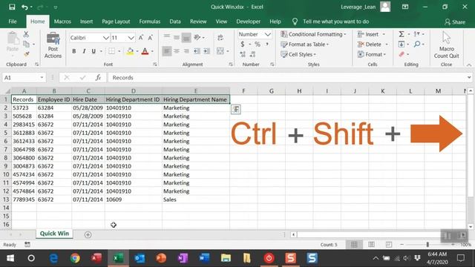This screenshot has height=267, width=475.
Task: Apply Percent Style format
Action: click(x=258, y=44)
